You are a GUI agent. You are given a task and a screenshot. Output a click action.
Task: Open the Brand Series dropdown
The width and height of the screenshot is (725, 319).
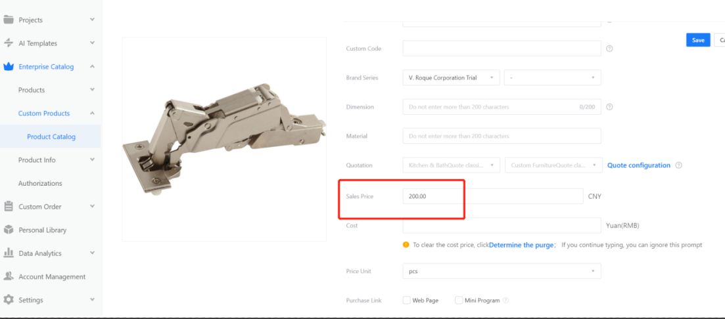coord(451,77)
